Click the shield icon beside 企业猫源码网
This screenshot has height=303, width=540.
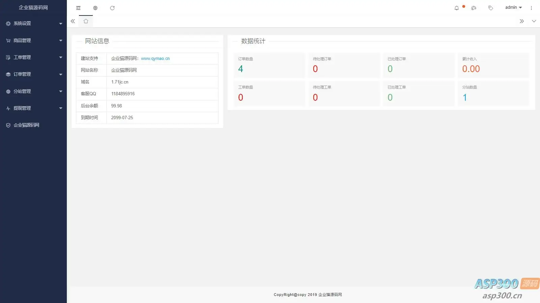[x=8, y=125]
